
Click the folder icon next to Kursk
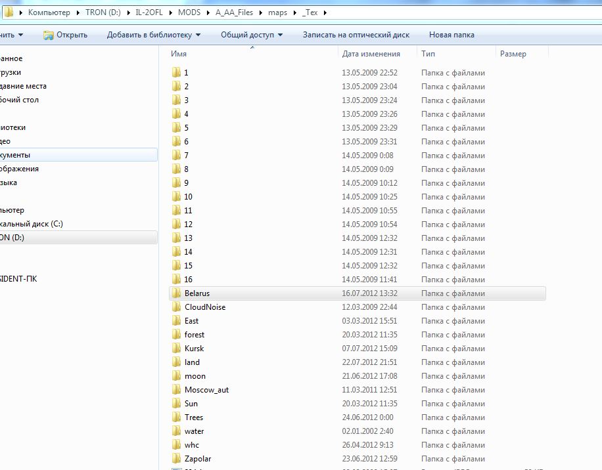tap(176, 349)
